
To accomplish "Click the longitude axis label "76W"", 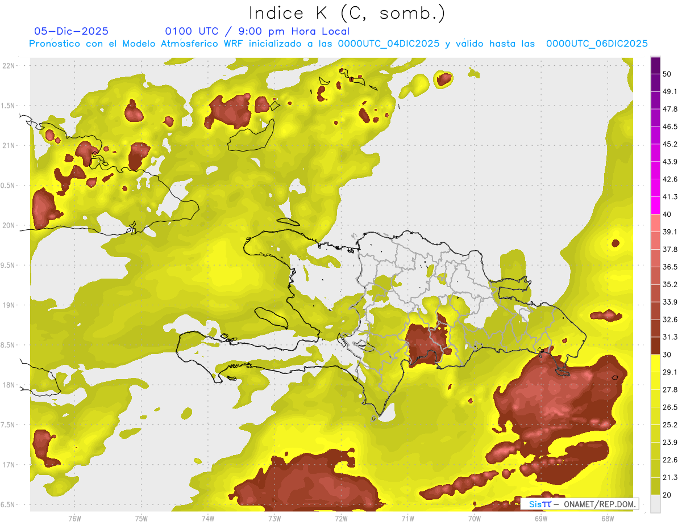I will tap(74, 518).
